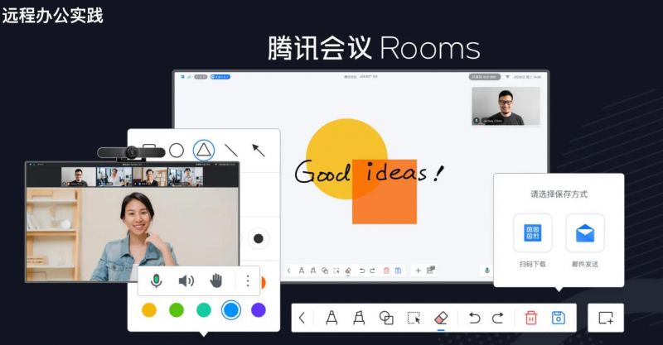Viewport: 663px width, 345px height.
Task: Toggle the speaker in the meeting controls
Action: [186, 280]
